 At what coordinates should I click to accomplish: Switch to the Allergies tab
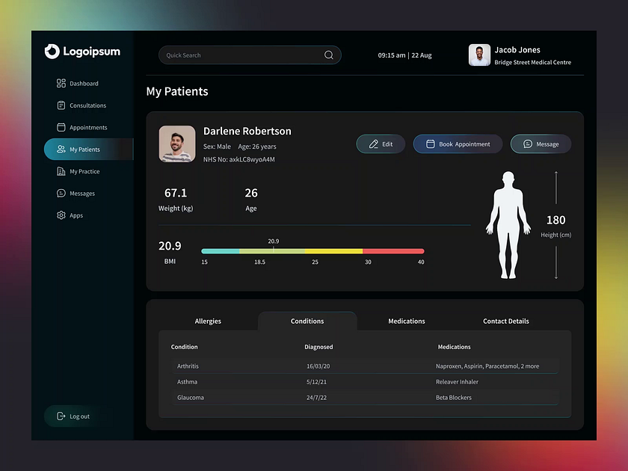[208, 321]
